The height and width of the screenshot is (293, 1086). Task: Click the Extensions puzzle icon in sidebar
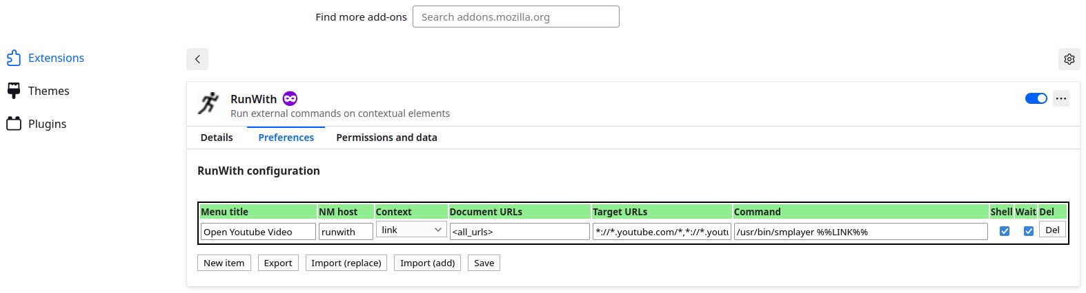pos(14,58)
